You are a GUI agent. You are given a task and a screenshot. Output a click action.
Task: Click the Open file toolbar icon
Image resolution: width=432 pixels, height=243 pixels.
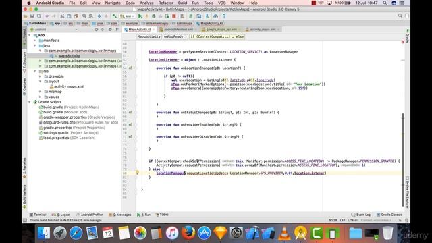point(26,16)
